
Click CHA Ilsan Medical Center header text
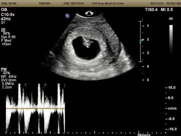[108, 3]
